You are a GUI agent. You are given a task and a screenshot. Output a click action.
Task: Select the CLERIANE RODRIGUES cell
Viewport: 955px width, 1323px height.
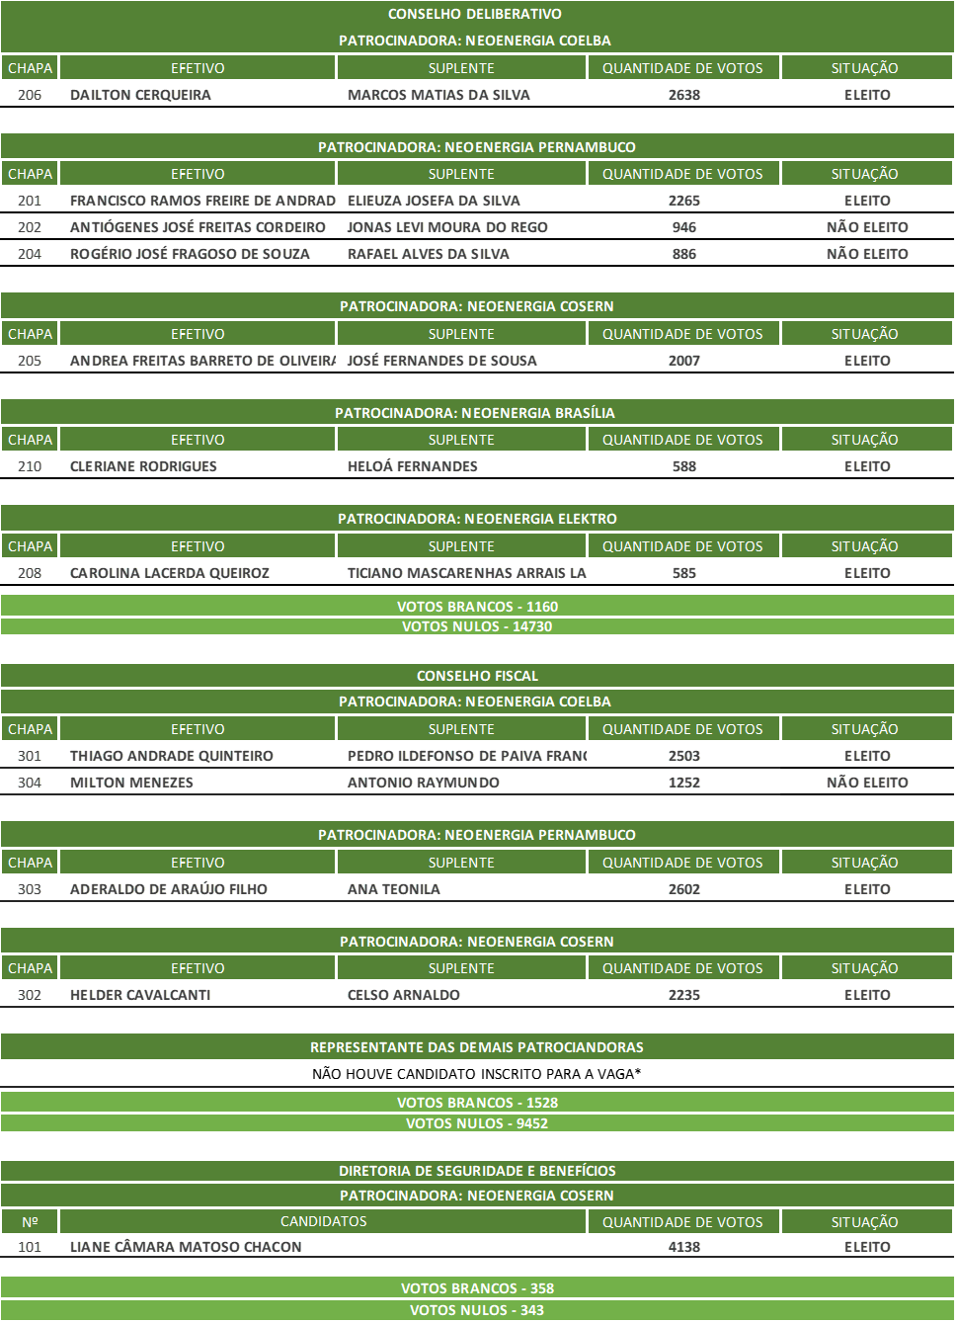point(143,466)
